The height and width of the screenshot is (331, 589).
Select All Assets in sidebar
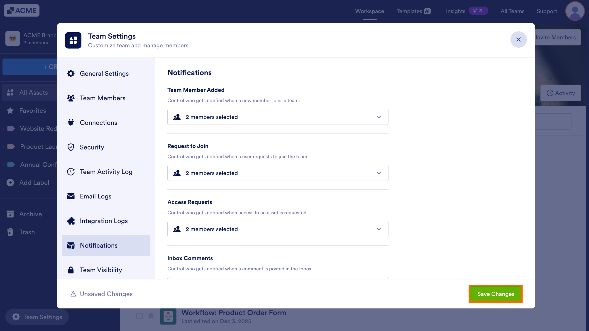point(30,93)
